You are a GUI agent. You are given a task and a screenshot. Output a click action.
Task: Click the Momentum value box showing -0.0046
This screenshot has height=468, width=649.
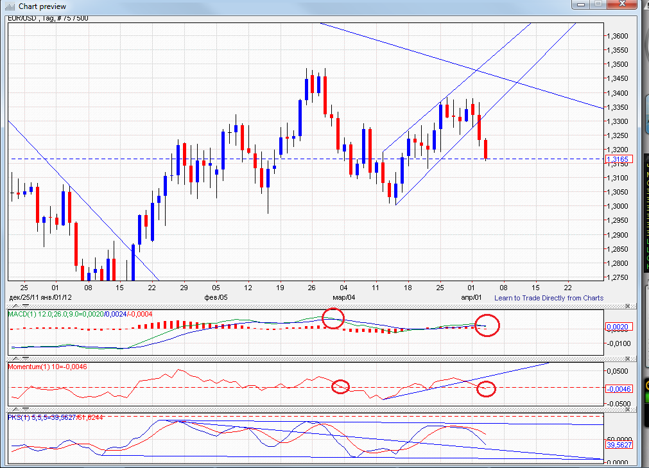618,388
